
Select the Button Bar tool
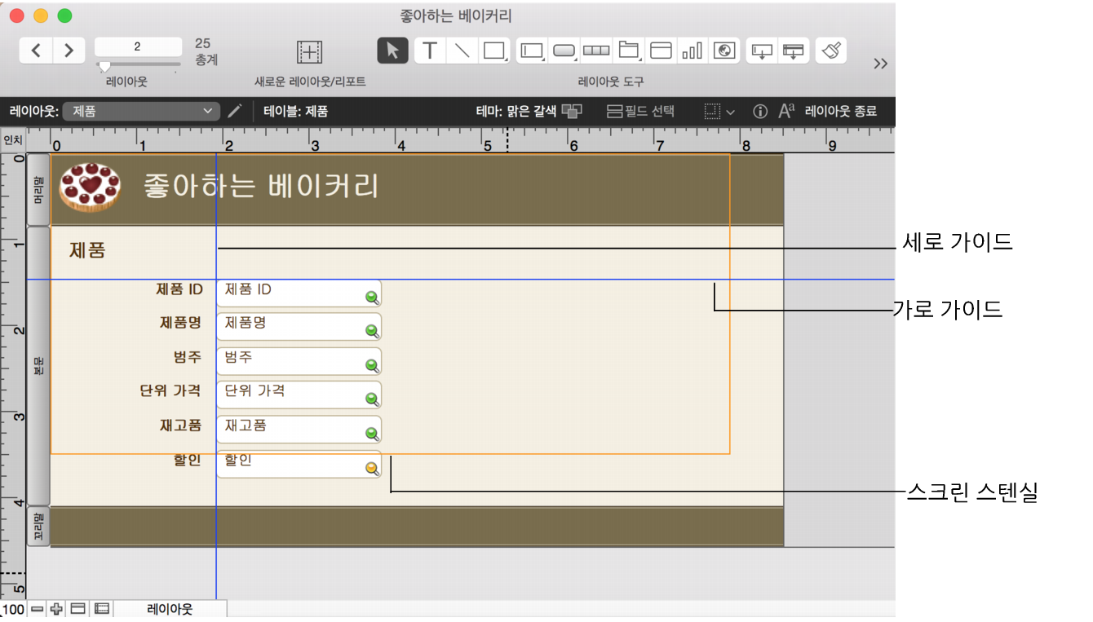(596, 51)
